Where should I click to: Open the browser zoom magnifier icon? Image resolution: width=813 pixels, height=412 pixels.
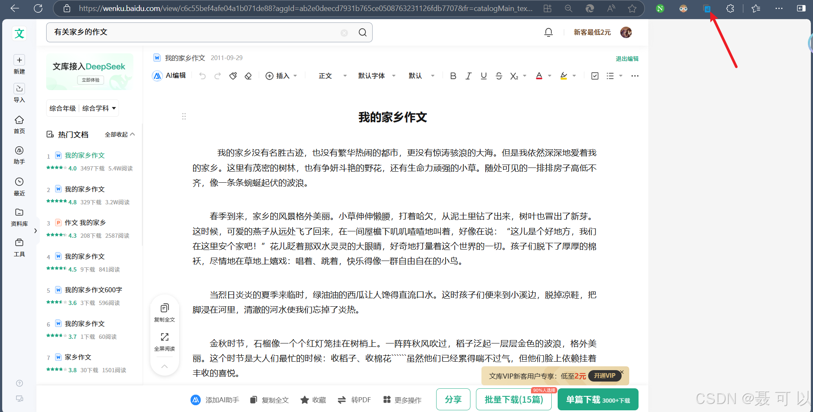(x=568, y=8)
